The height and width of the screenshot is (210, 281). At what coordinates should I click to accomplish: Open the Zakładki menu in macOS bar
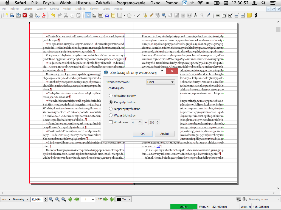103,3
